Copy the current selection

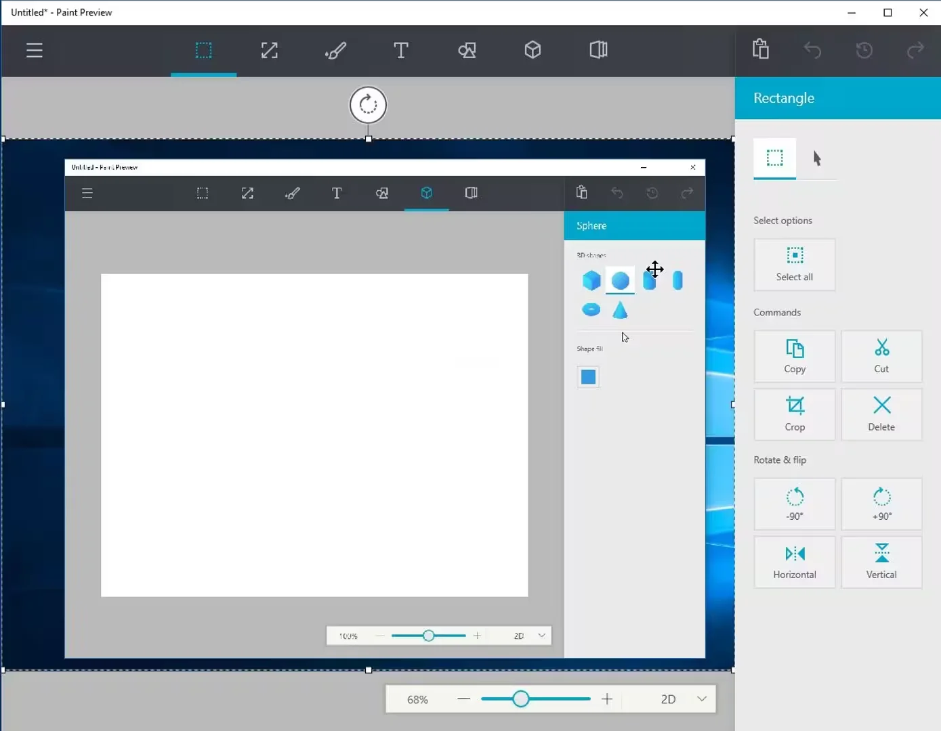click(795, 356)
